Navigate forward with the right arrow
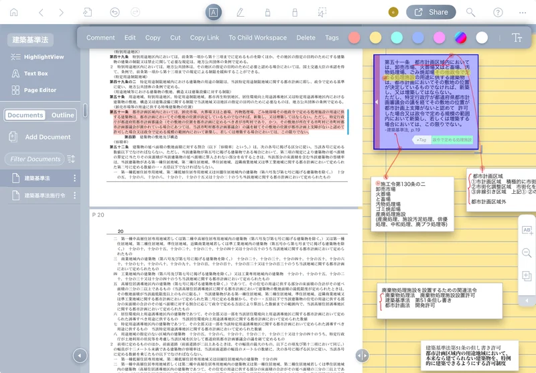Screen dimensions: 536x373 pyautogui.click(x=61, y=13)
